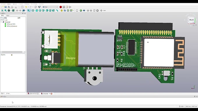This screenshot has height=111, width=198.
Task: Open a file with the folder icon
Action: point(6,7)
